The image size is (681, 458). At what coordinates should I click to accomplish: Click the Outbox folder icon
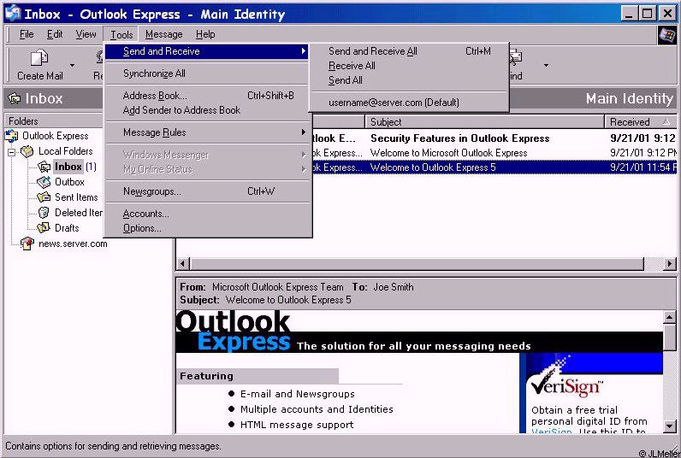(x=44, y=182)
